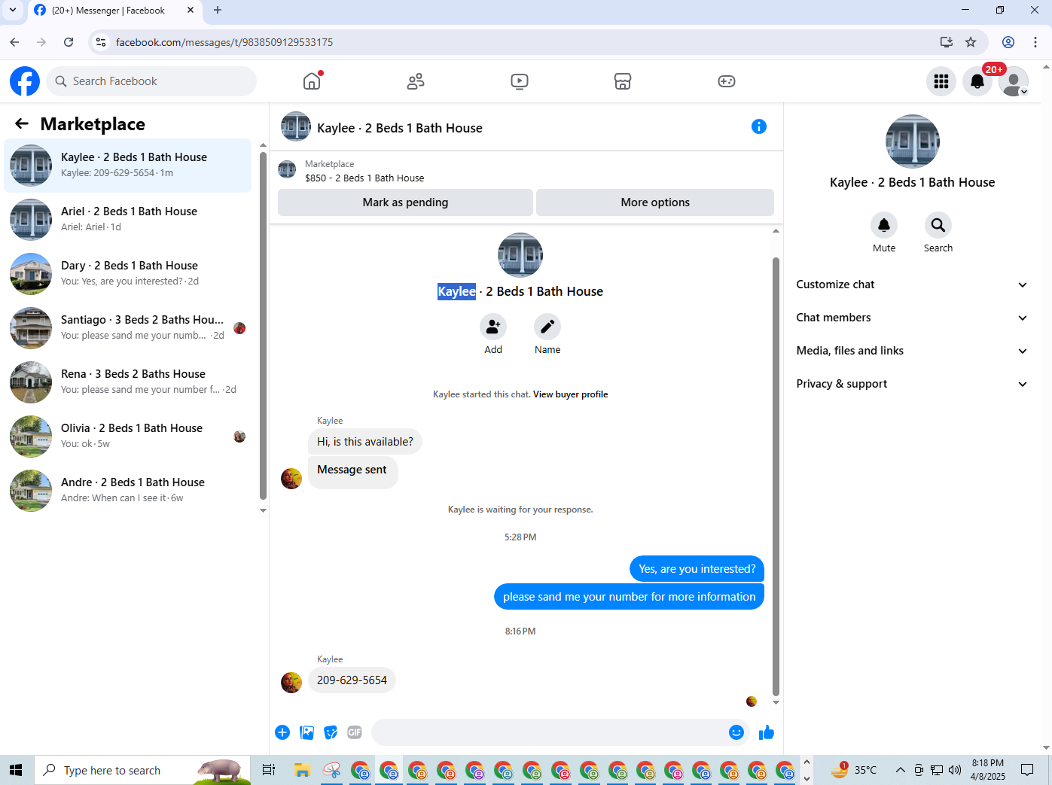
Task: Click the Name pencil edit icon
Action: coord(547,327)
